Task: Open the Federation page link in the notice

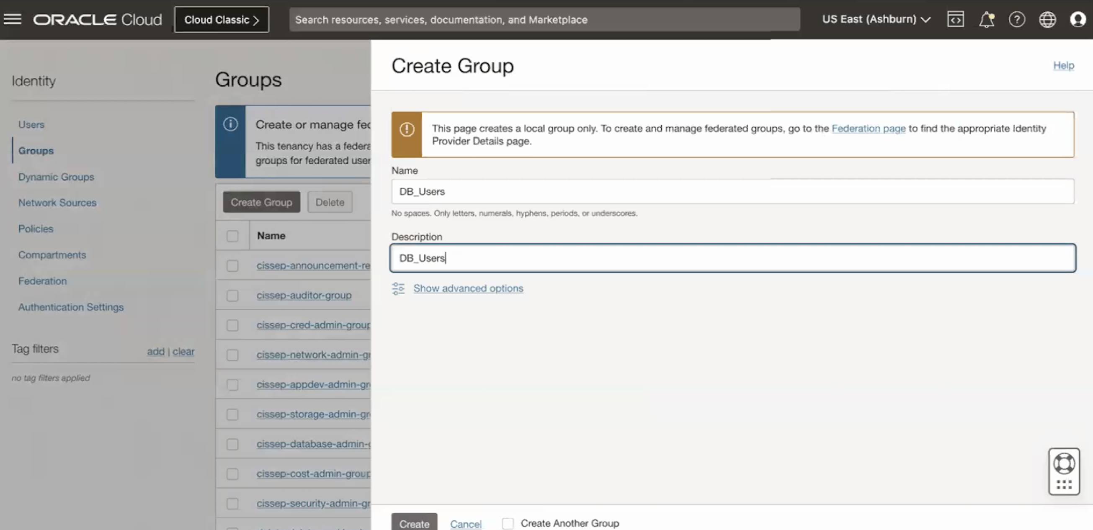Action: coord(868,129)
